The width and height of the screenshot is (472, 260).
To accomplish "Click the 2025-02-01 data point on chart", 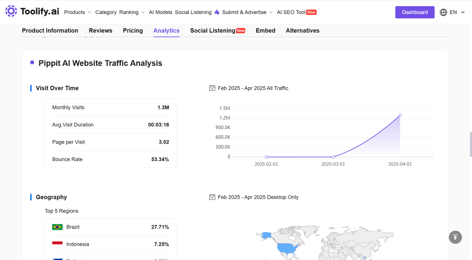I will [267, 157].
